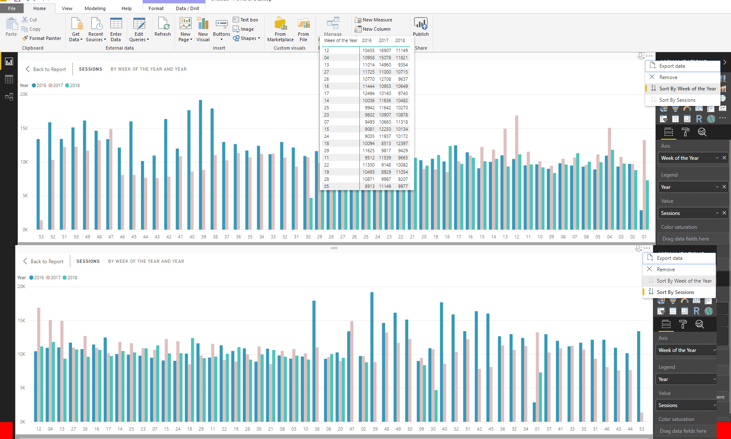Click upper Color saturation 'Drag data fields here' well
This screenshot has height=439, width=731.
click(x=693, y=239)
